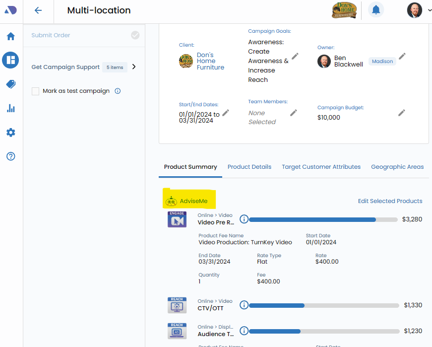This screenshot has height=347, width=432.
Task: Show info for the Video Pre Roll product
Action: click(x=244, y=219)
